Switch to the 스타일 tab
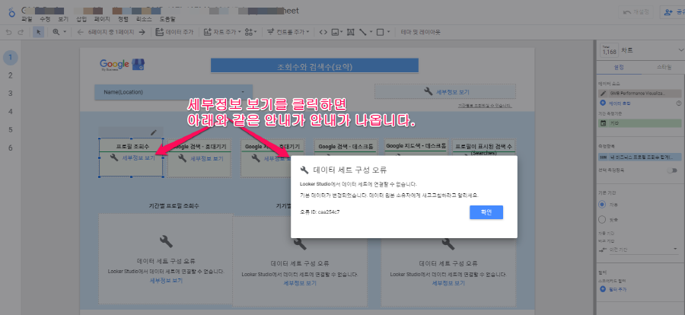 click(x=664, y=67)
